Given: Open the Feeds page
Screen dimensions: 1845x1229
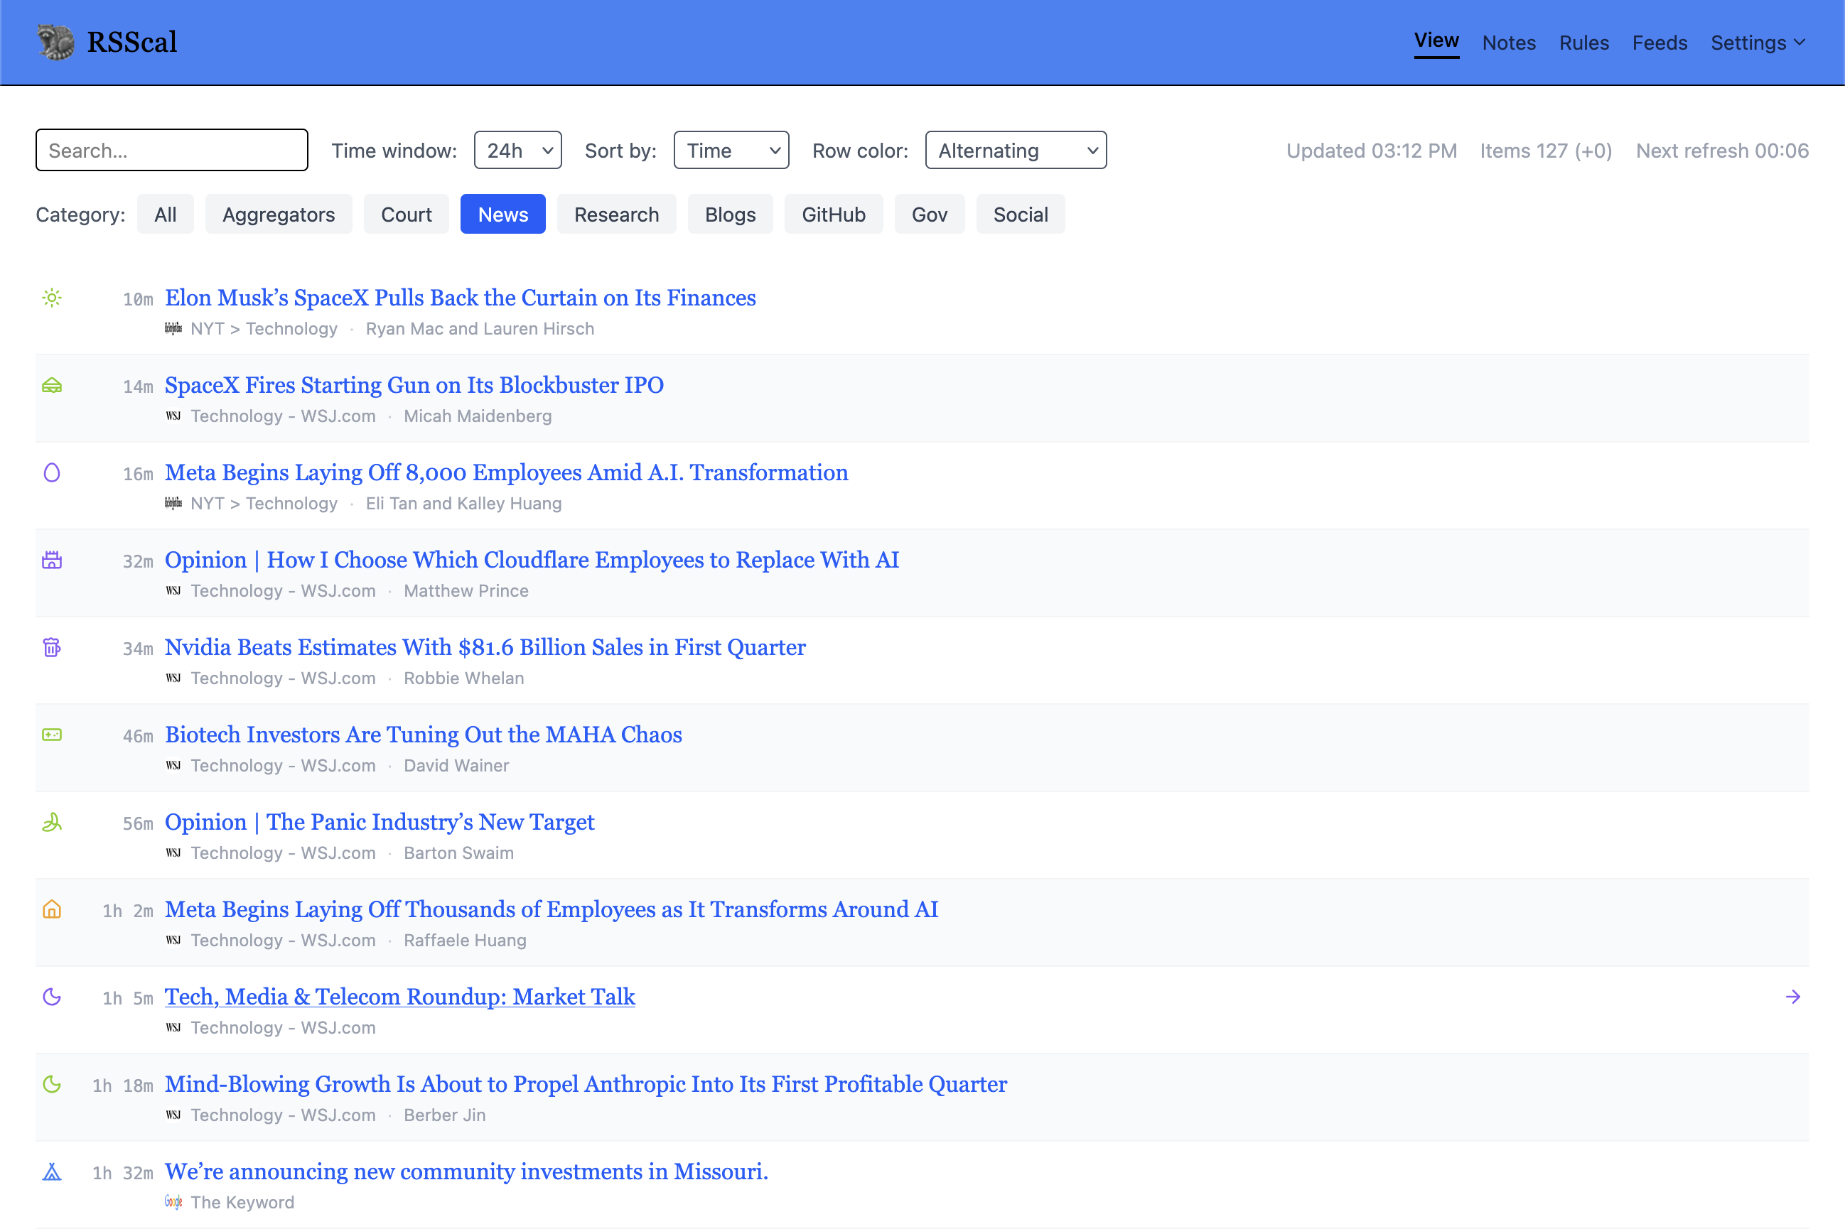Looking at the screenshot, I should [1660, 43].
